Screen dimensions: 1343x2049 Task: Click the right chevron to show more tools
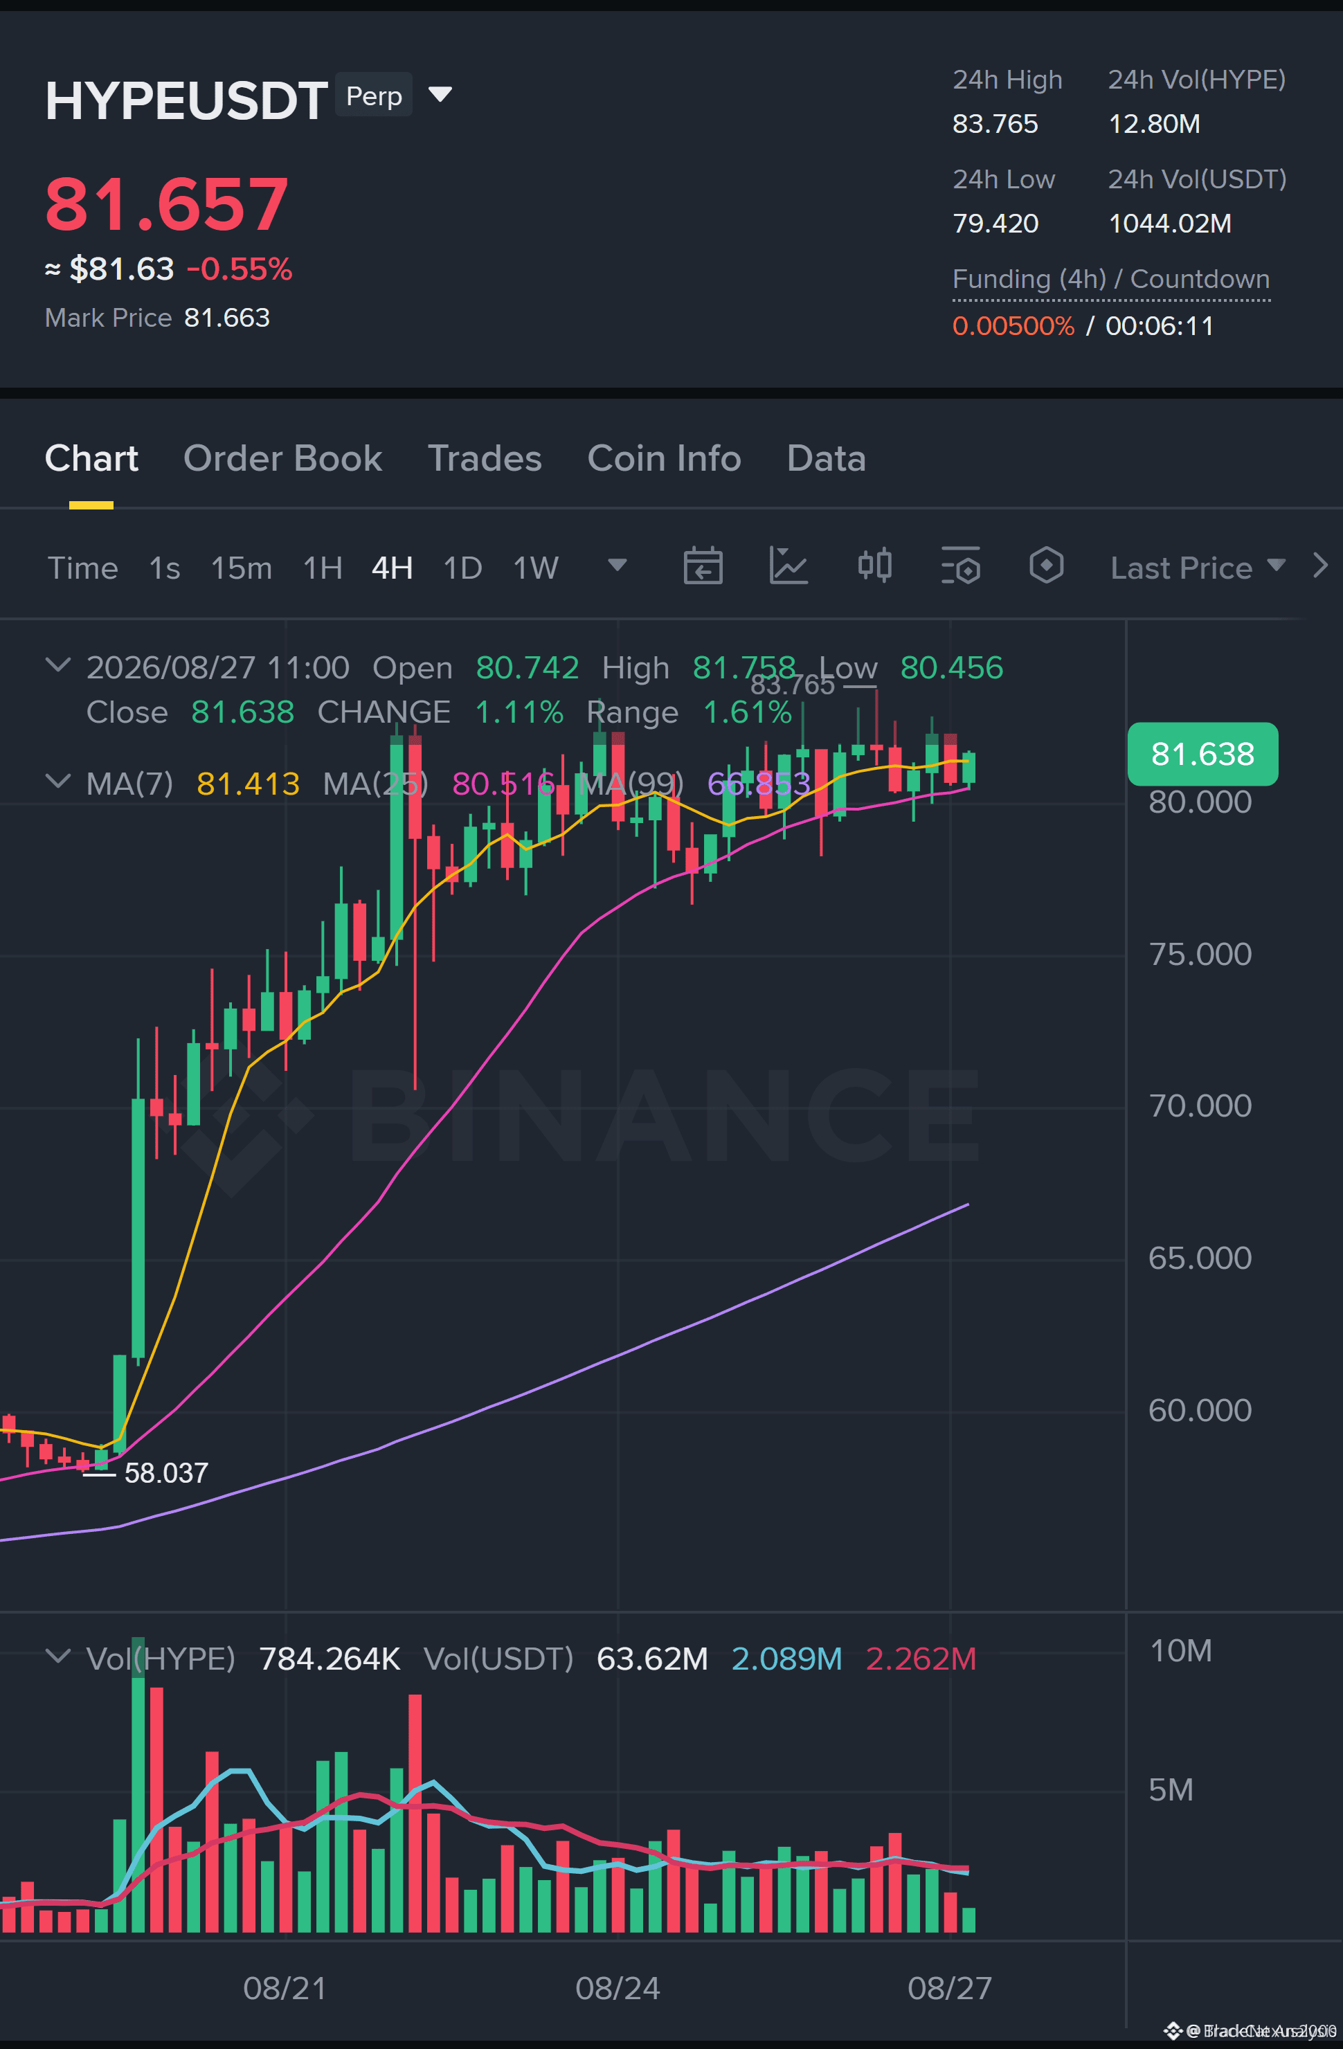[x=1319, y=566]
